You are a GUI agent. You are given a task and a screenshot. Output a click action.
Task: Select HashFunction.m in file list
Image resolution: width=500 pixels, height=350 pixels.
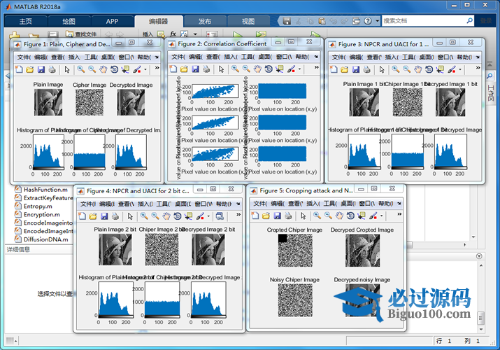click(42, 190)
